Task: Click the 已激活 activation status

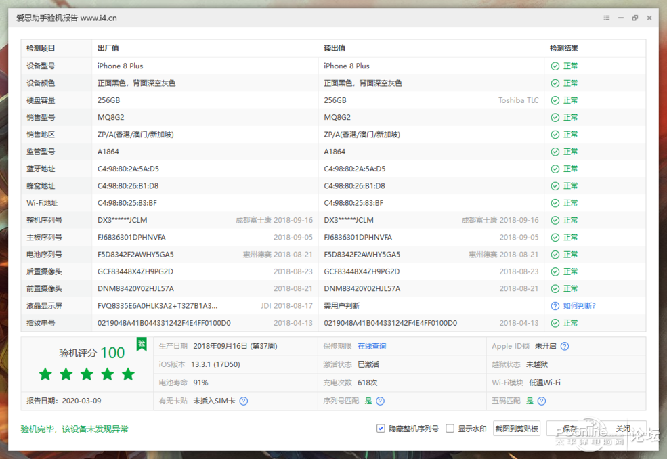Action: click(x=368, y=364)
